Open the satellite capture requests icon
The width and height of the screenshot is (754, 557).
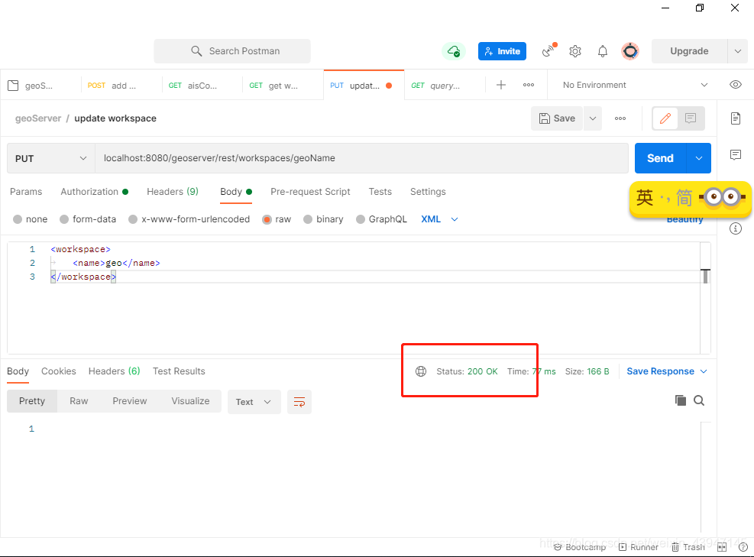click(x=549, y=50)
